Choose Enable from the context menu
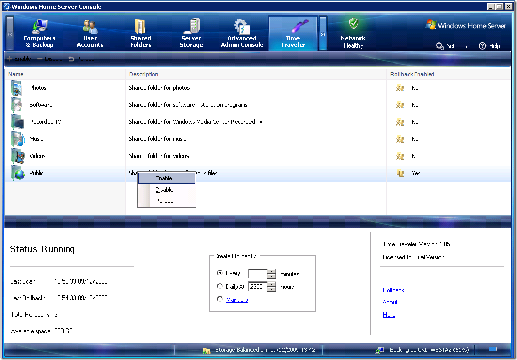 pos(167,178)
